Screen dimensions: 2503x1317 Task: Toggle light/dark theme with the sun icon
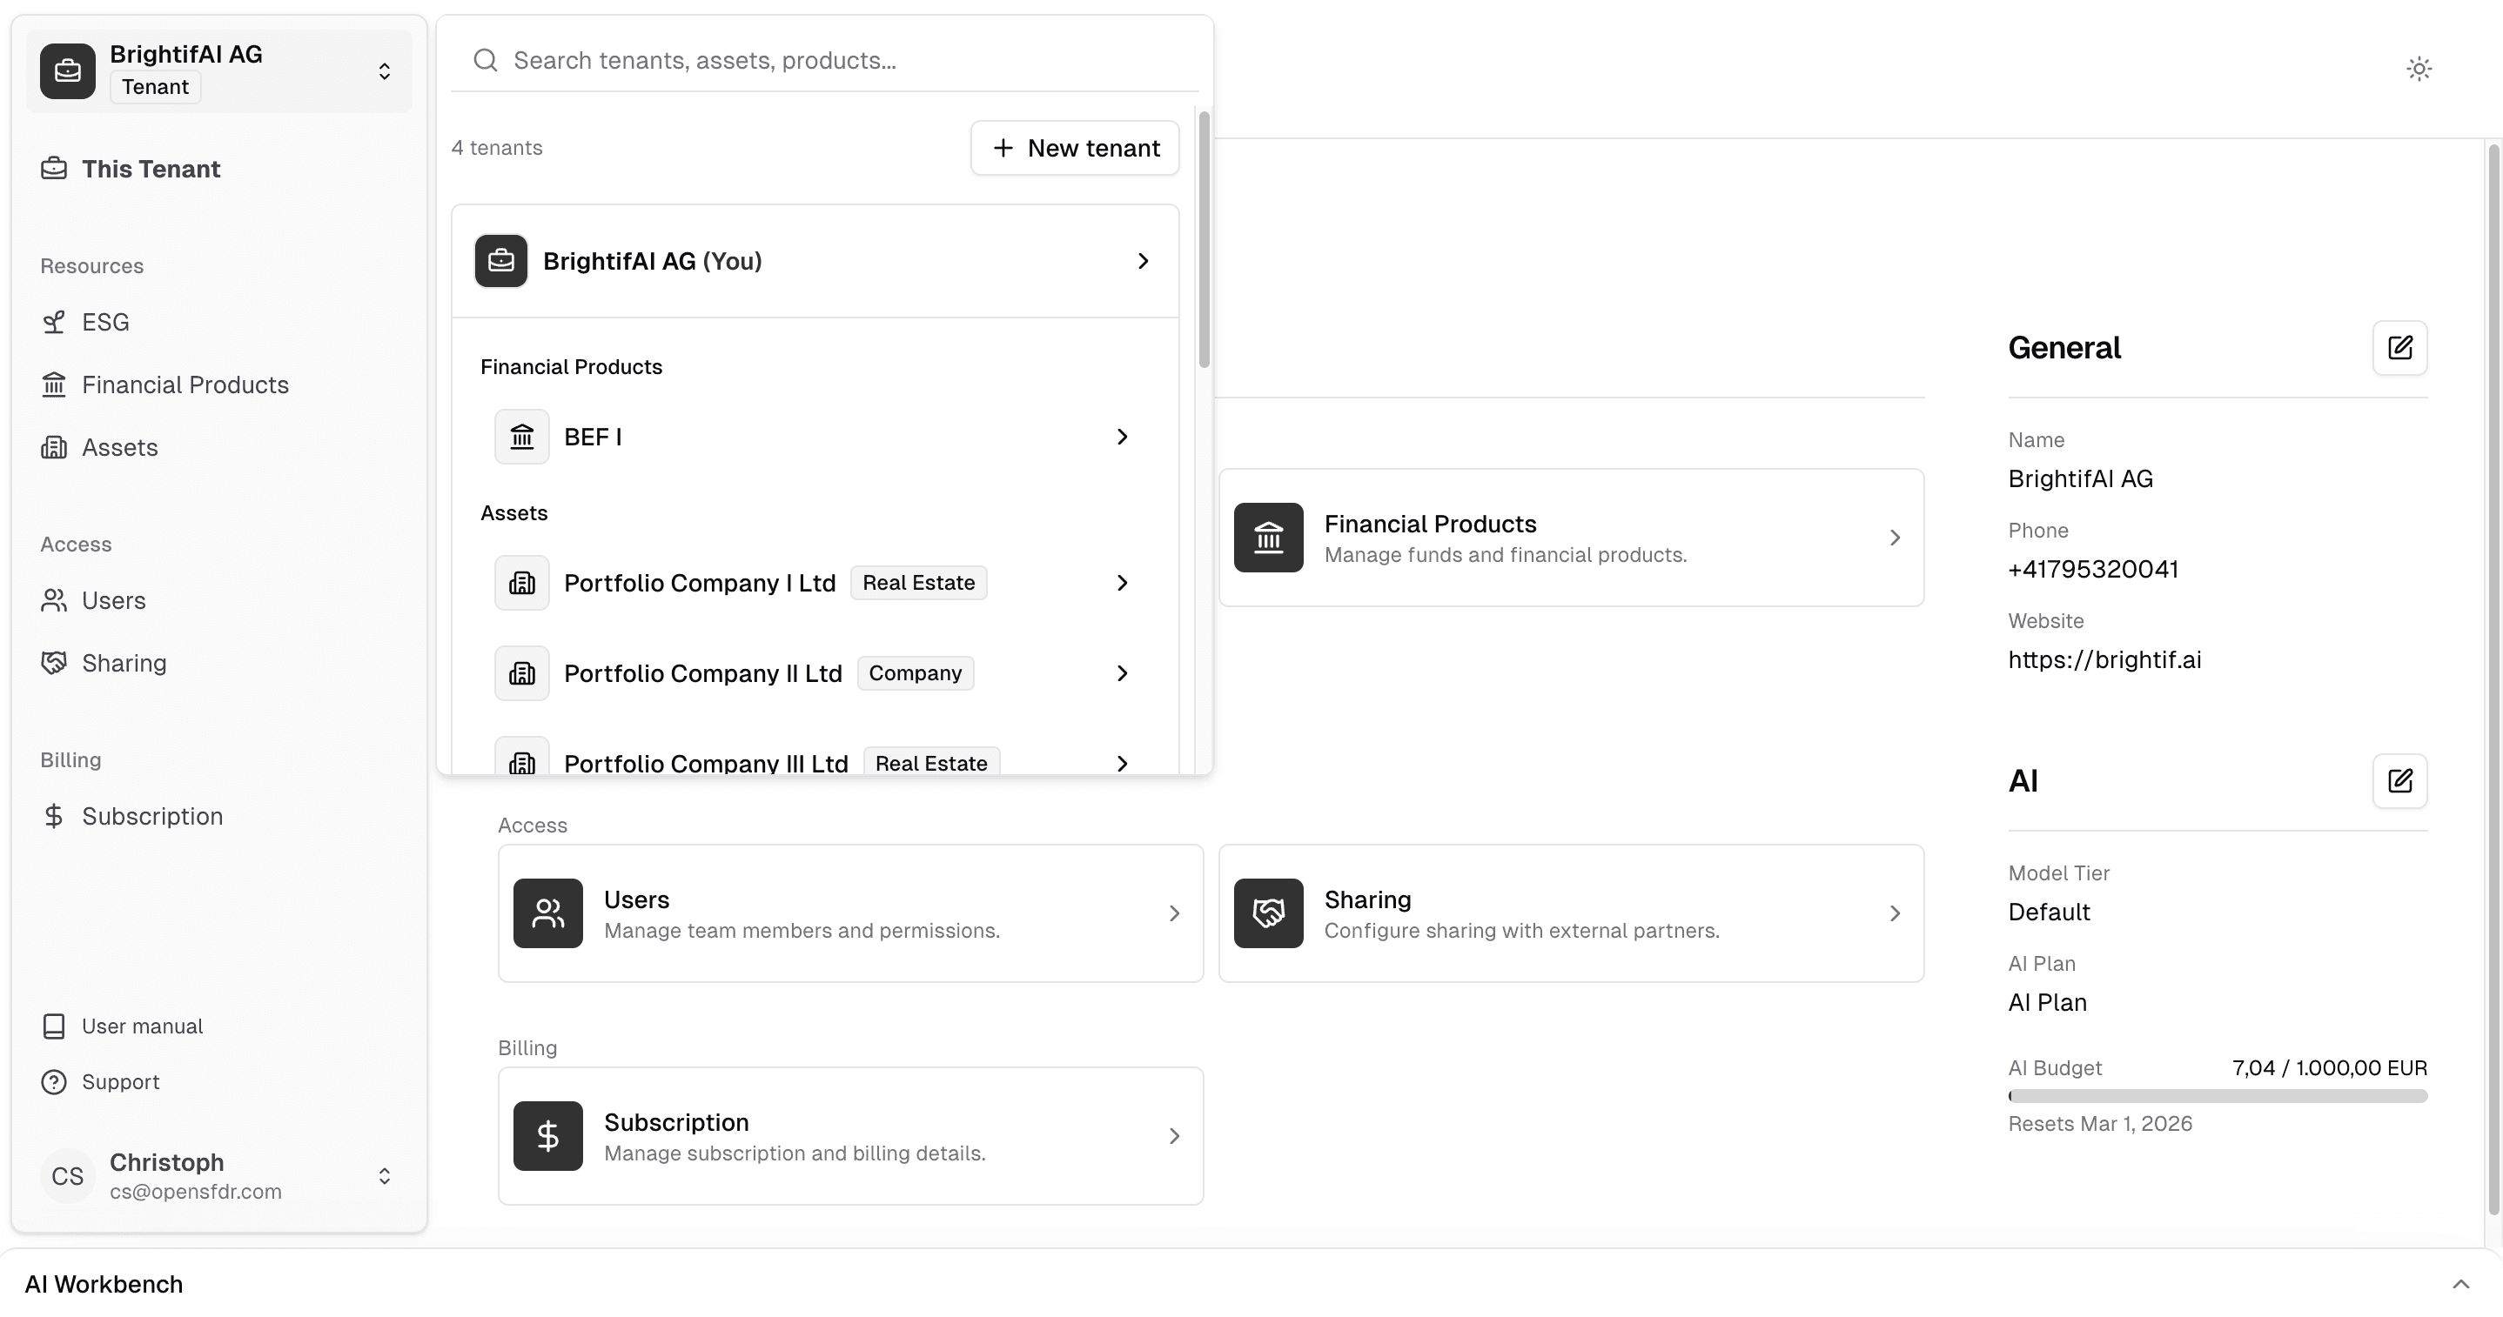tap(2419, 68)
